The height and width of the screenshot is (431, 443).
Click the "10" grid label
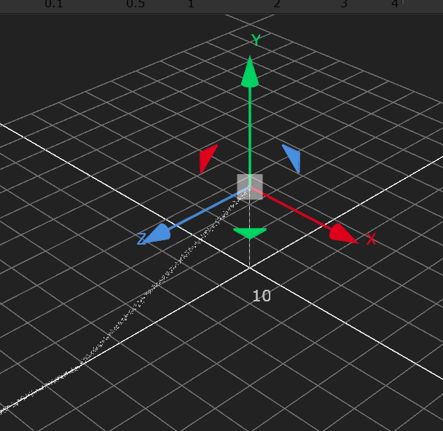(262, 296)
